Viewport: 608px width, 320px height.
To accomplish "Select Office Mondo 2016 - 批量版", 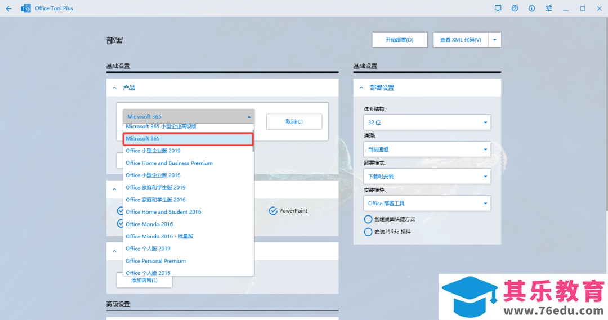I will [189, 236].
